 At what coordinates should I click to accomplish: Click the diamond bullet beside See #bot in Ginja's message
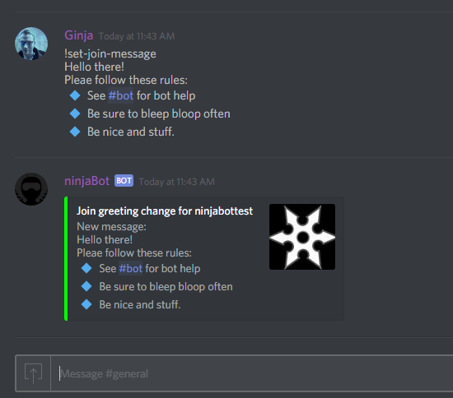[x=75, y=95]
